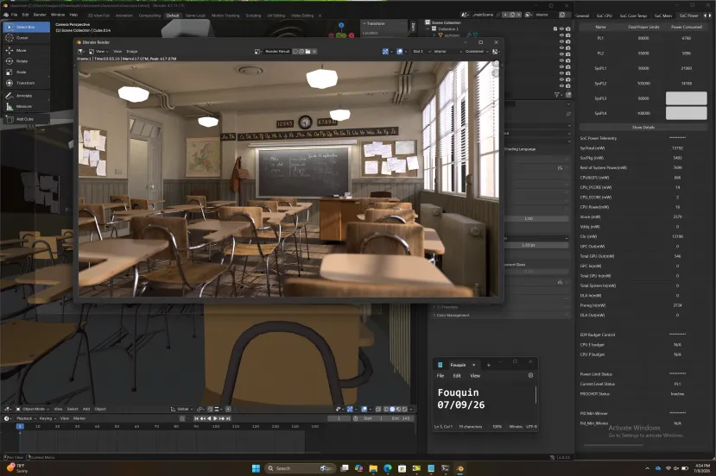Switch to the SoC CPU tab

[604, 16]
